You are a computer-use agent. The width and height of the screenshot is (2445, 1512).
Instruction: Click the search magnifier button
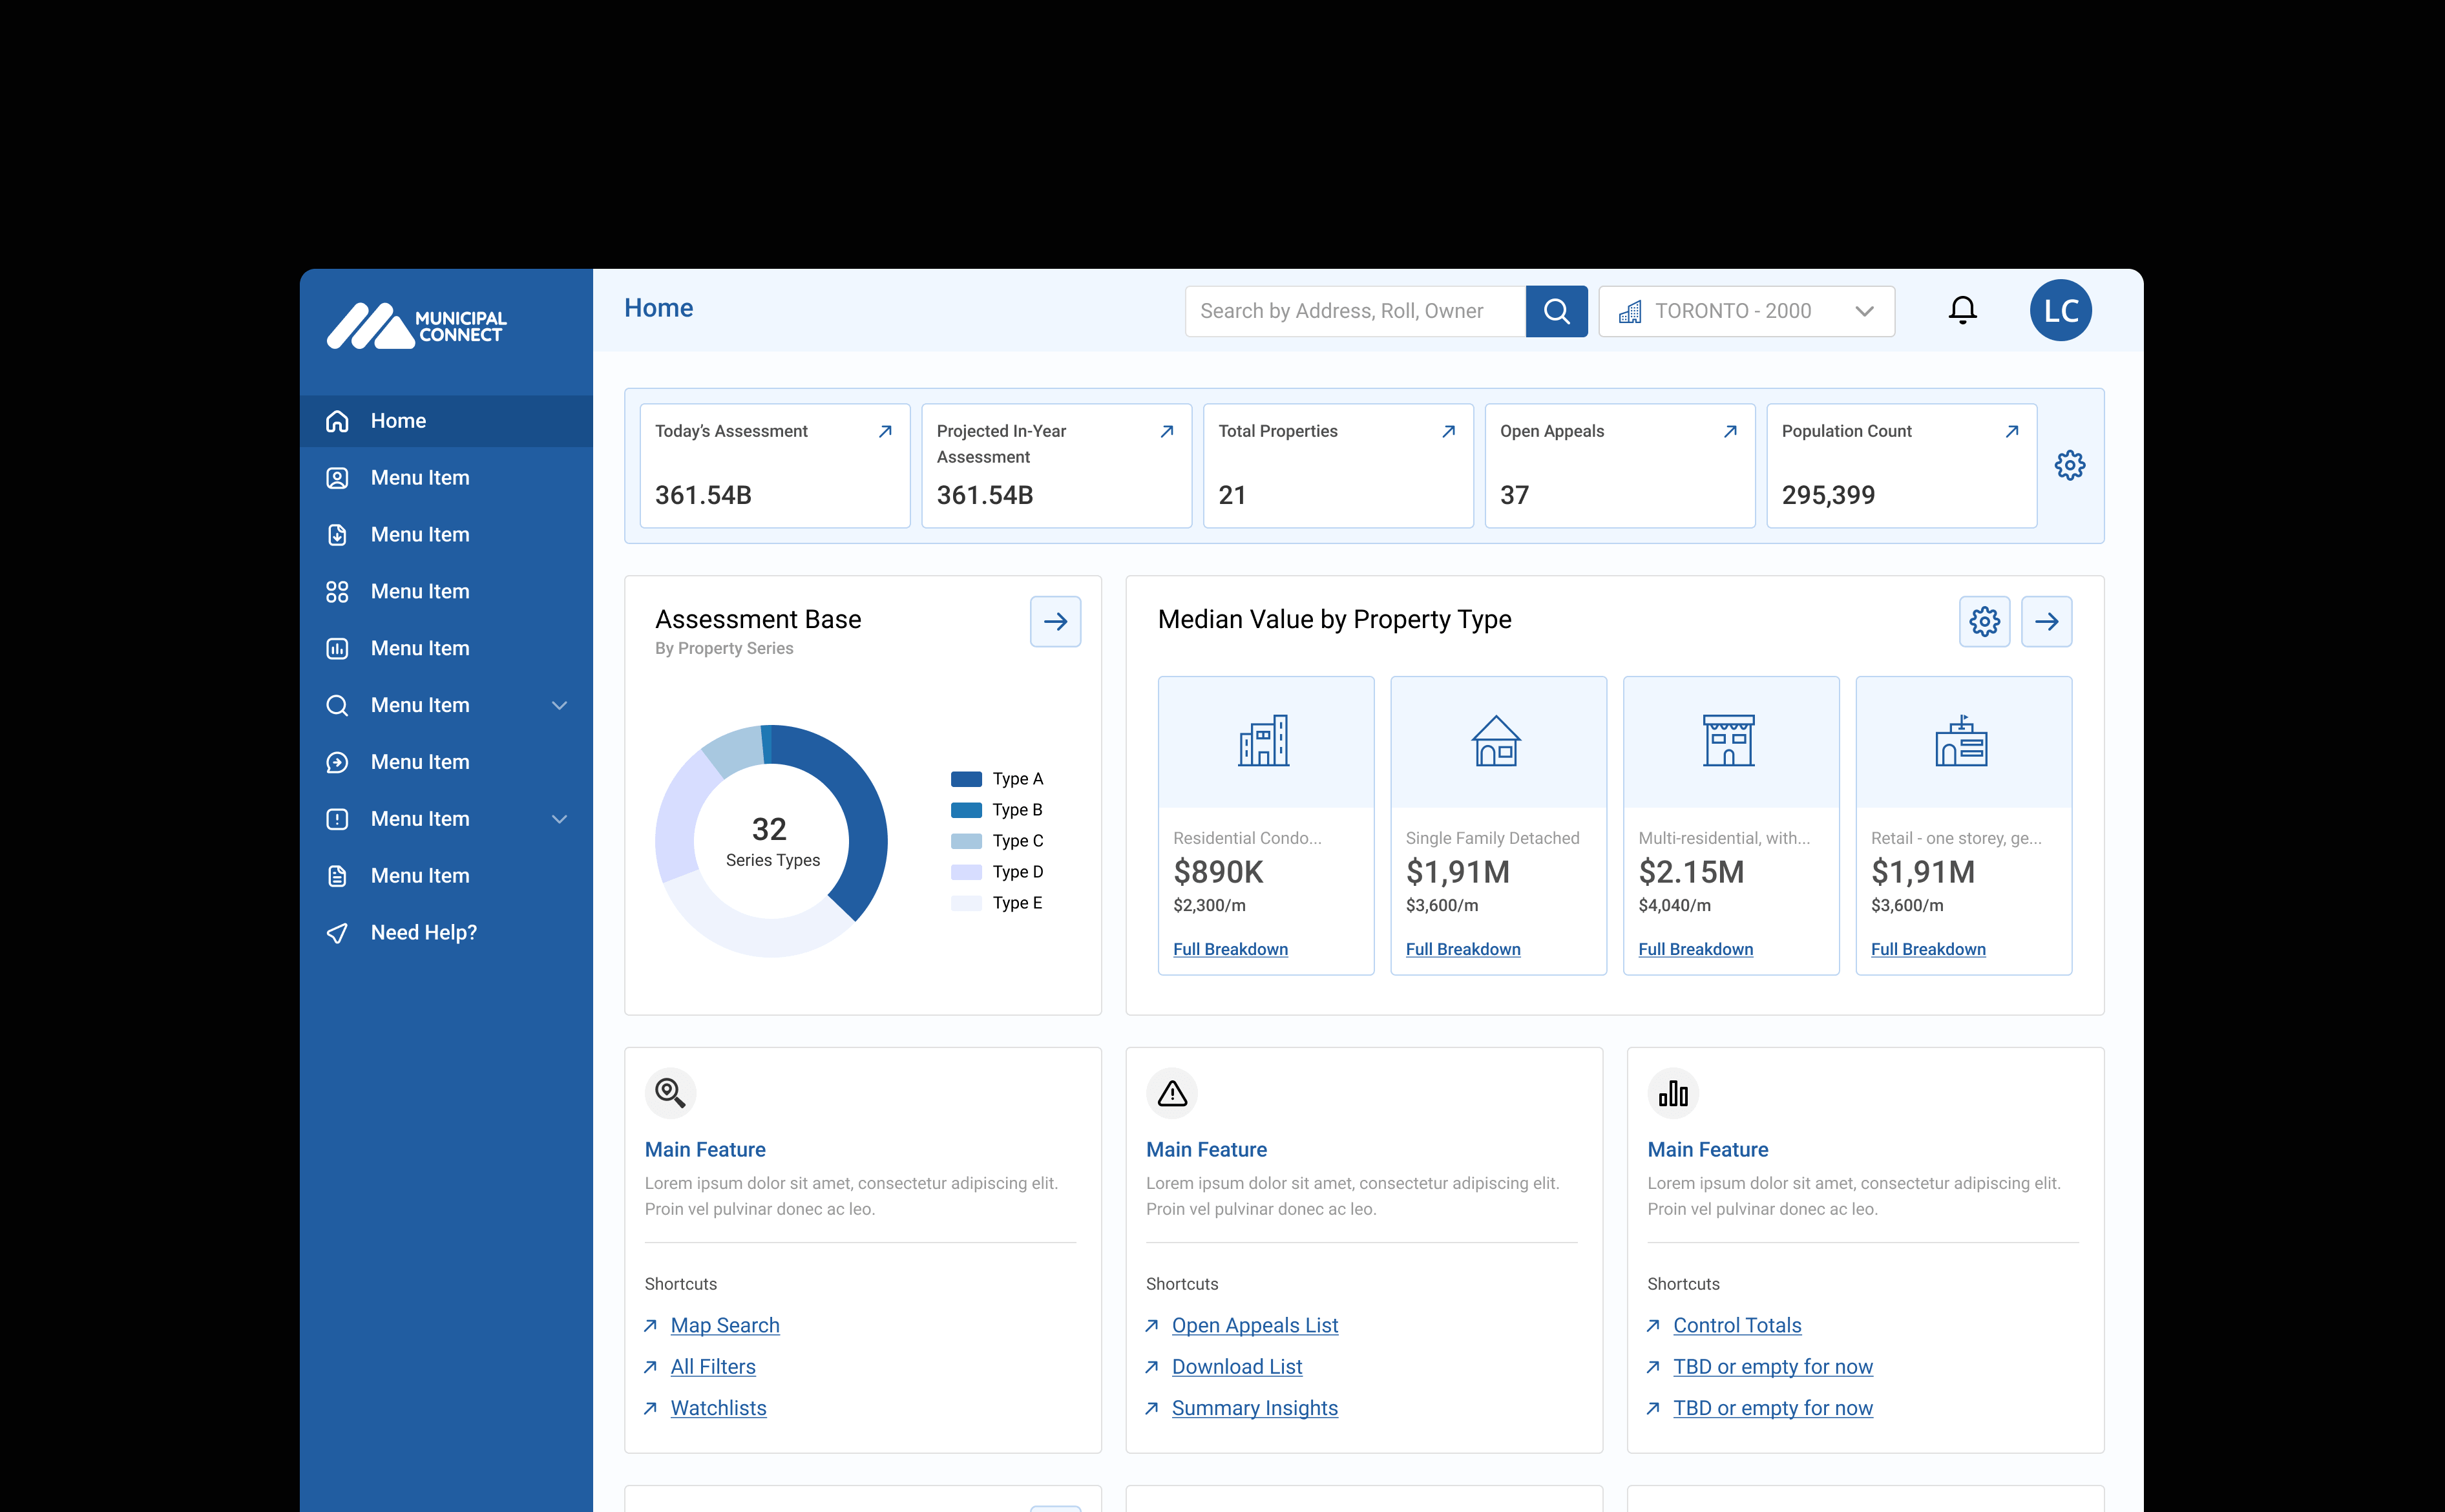coord(1556,311)
